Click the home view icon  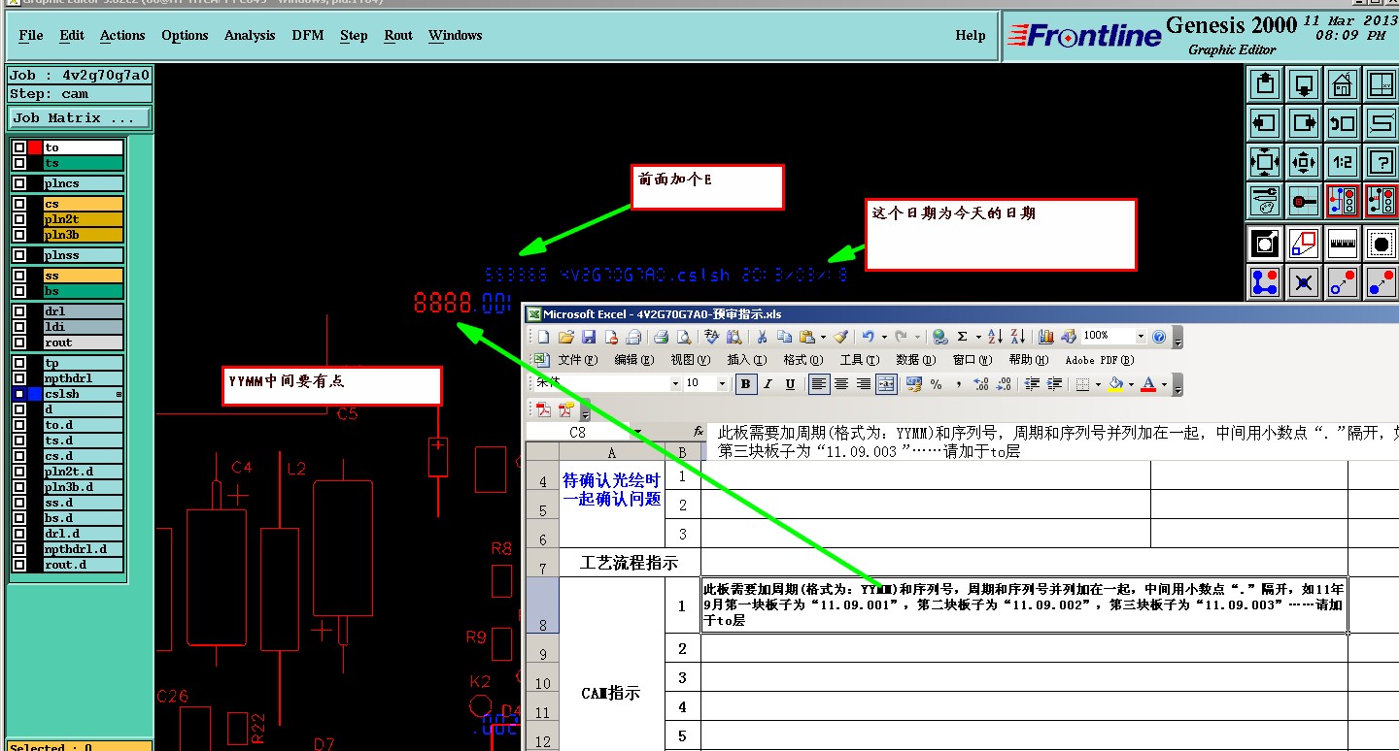1342,84
